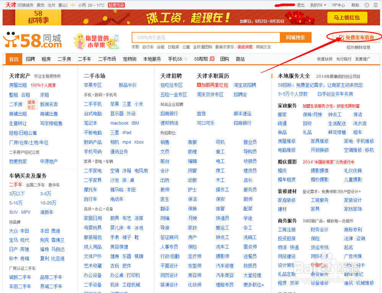Open the 手机58 navigation tab

point(175,59)
